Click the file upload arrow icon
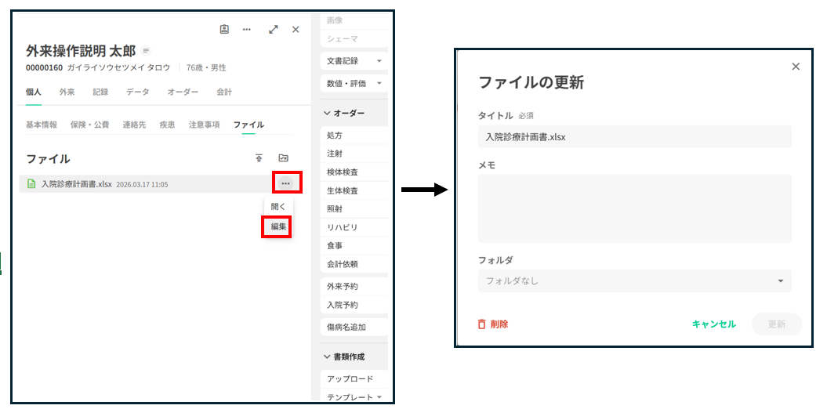Screen dimensions: 827x409 tap(259, 157)
